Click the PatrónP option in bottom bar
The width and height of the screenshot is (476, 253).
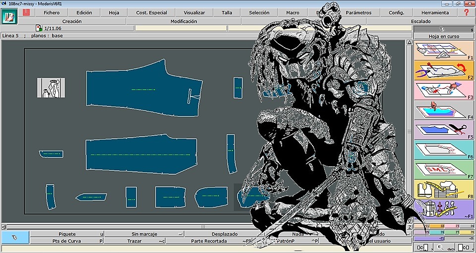(x=286, y=241)
